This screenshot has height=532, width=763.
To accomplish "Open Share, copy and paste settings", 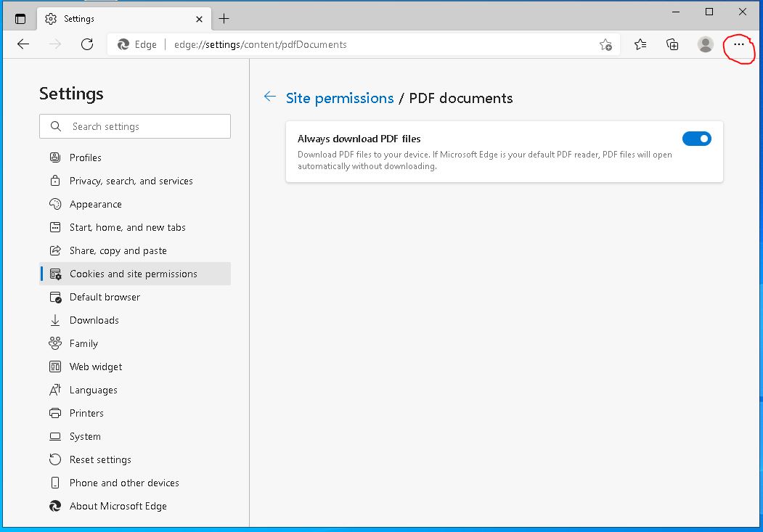I will [x=135, y=251].
